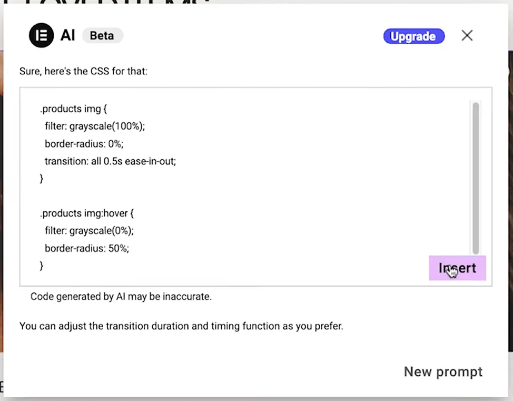
Task: Insert the generated CSS code
Action: click(457, 268)
